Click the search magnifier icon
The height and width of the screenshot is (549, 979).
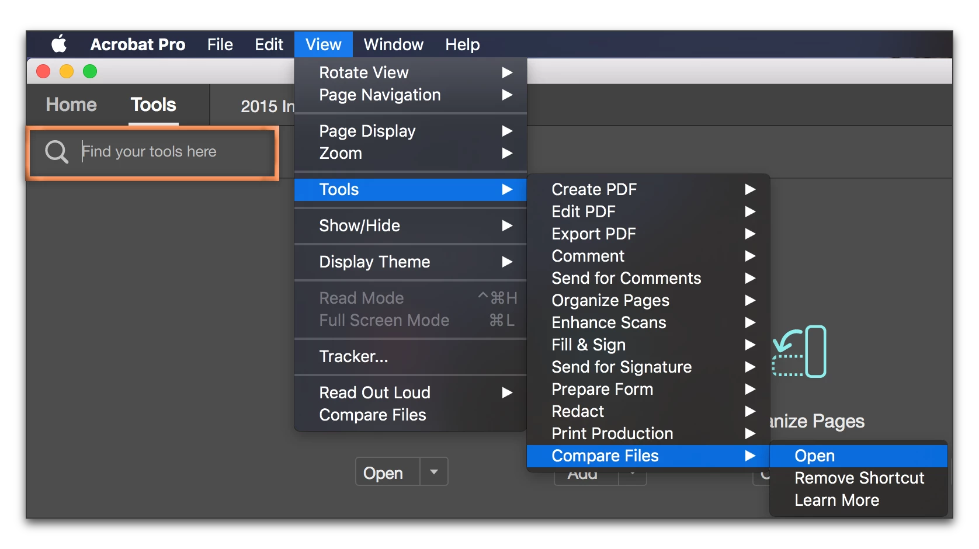[57, 152]
